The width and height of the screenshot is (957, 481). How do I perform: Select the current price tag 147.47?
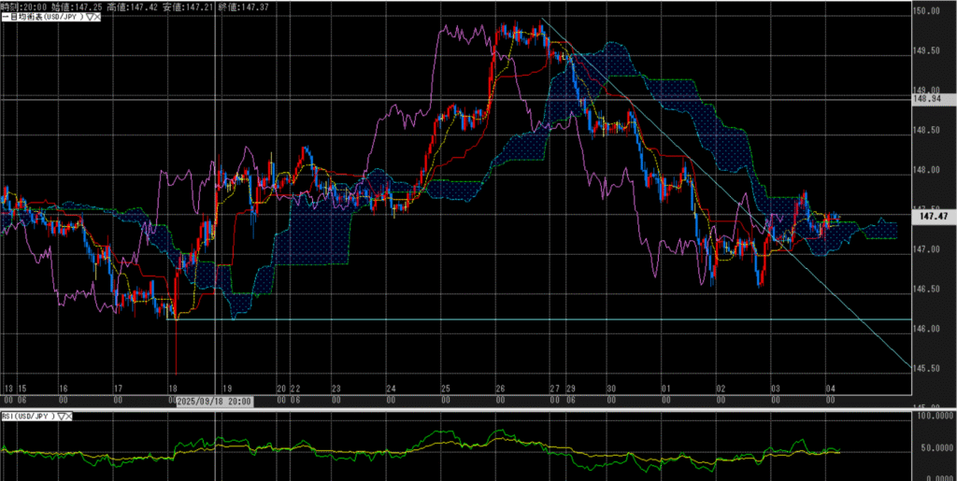929,216
